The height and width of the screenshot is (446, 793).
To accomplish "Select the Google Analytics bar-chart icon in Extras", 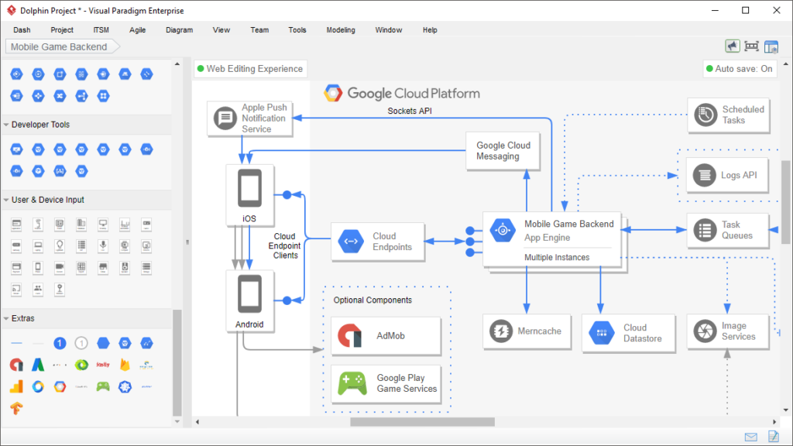I will point(15,387).
